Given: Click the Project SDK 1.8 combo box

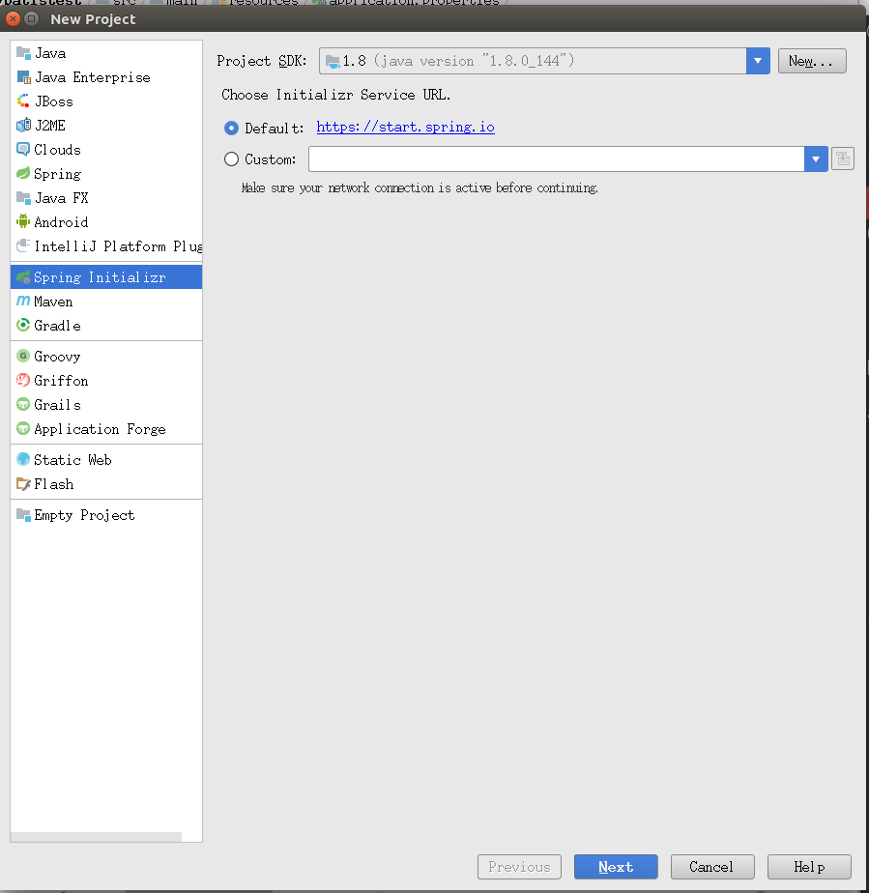Looking at the screenshot, I should tap(544, 61).
